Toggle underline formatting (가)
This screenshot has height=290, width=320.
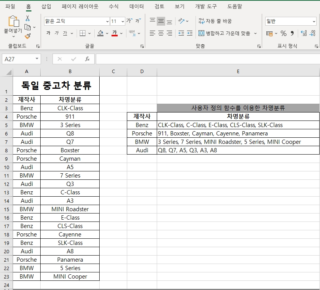coord(65,33)
